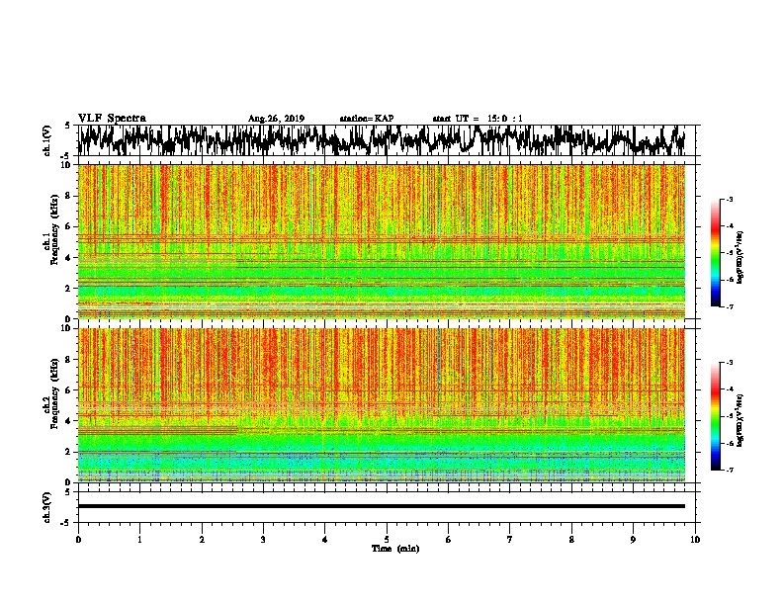Click the "station=KAP" header label
Viewport: 783px width, 605px height.
[367, 119]
